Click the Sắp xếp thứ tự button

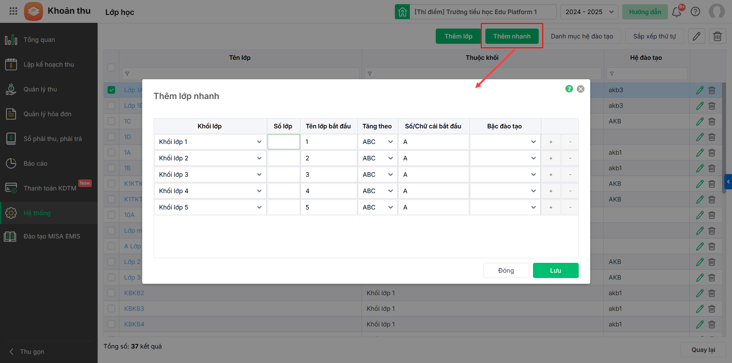point(654,36)
